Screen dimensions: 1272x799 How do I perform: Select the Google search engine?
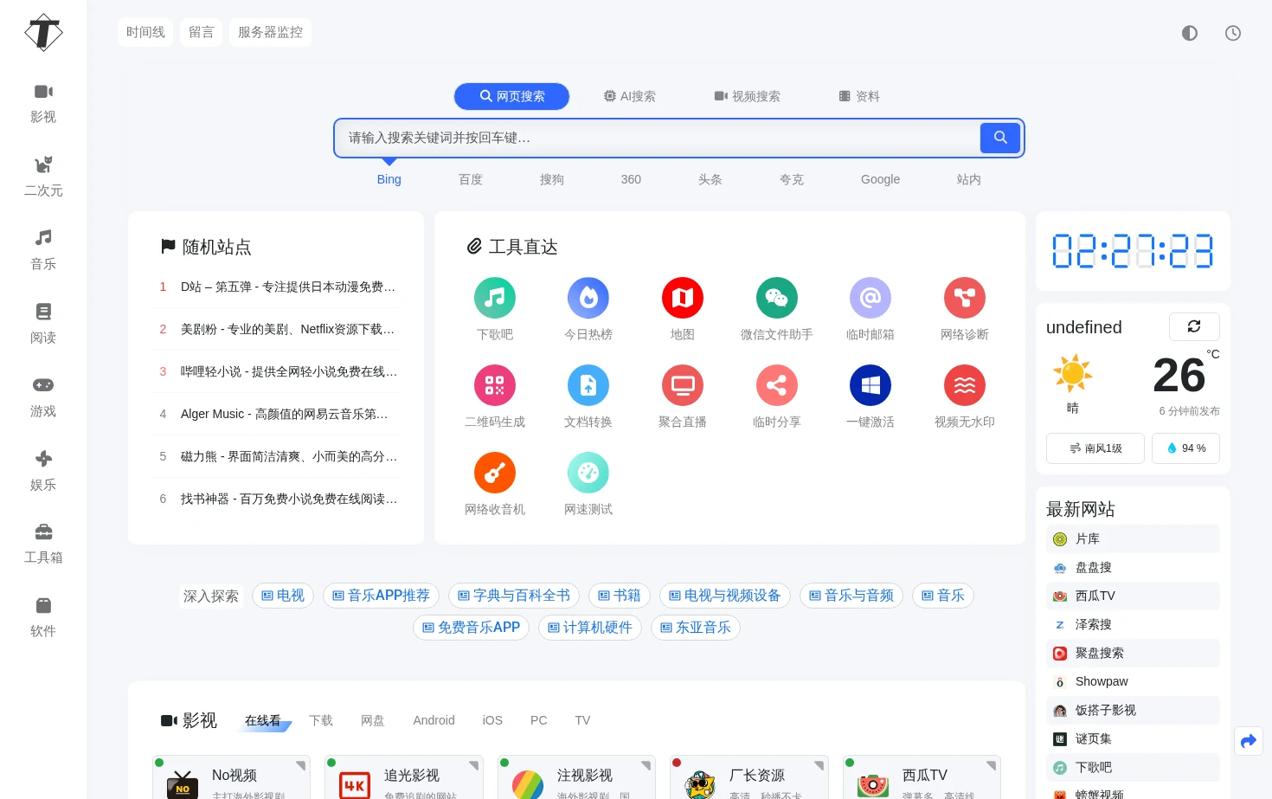[x=880, y=179]
